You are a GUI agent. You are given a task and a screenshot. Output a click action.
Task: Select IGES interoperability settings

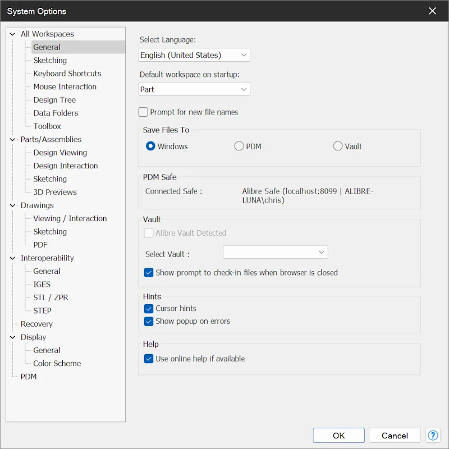[42, 285]
